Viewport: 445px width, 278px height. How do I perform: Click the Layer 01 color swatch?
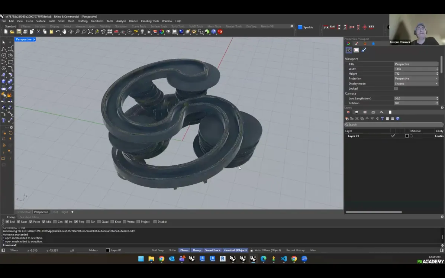coord(407,136)
